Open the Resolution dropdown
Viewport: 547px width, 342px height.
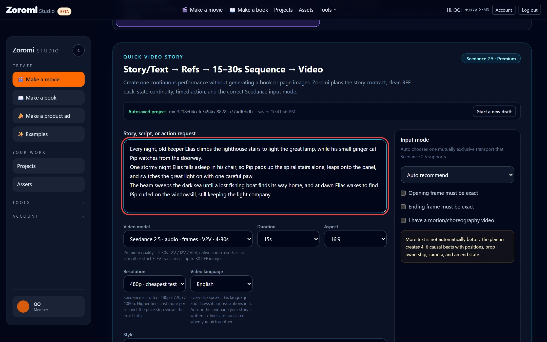pos(154,284)
